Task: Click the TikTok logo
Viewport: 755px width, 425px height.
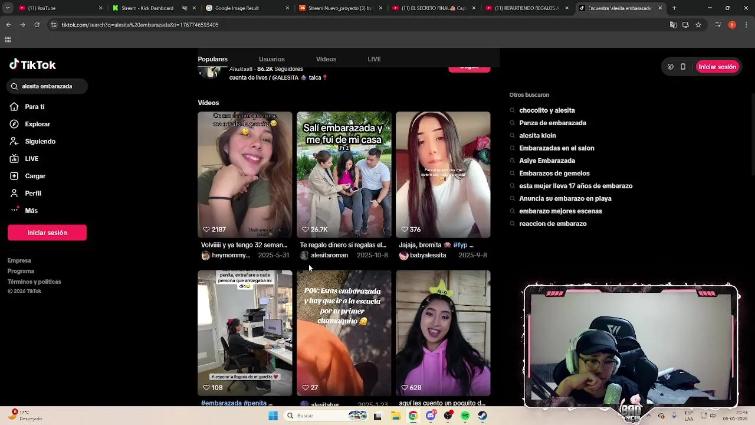Action: click(32, 65)
